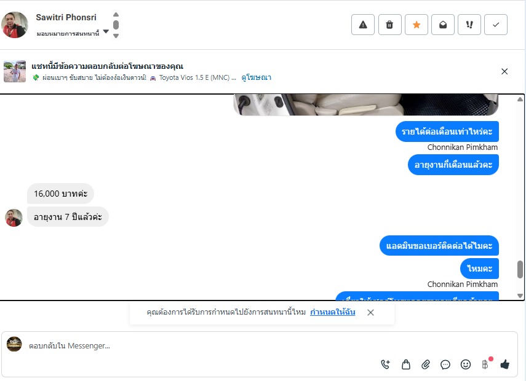Delete conversation using trash icon
This screenshot has width=526, height=381.
click(389, 25)
